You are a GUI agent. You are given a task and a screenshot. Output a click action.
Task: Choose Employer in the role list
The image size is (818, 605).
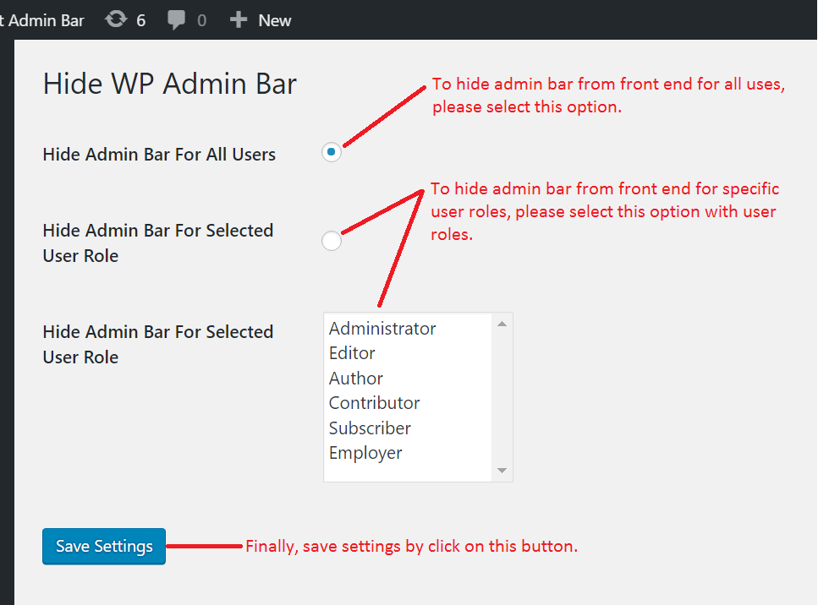click(365, 453)
